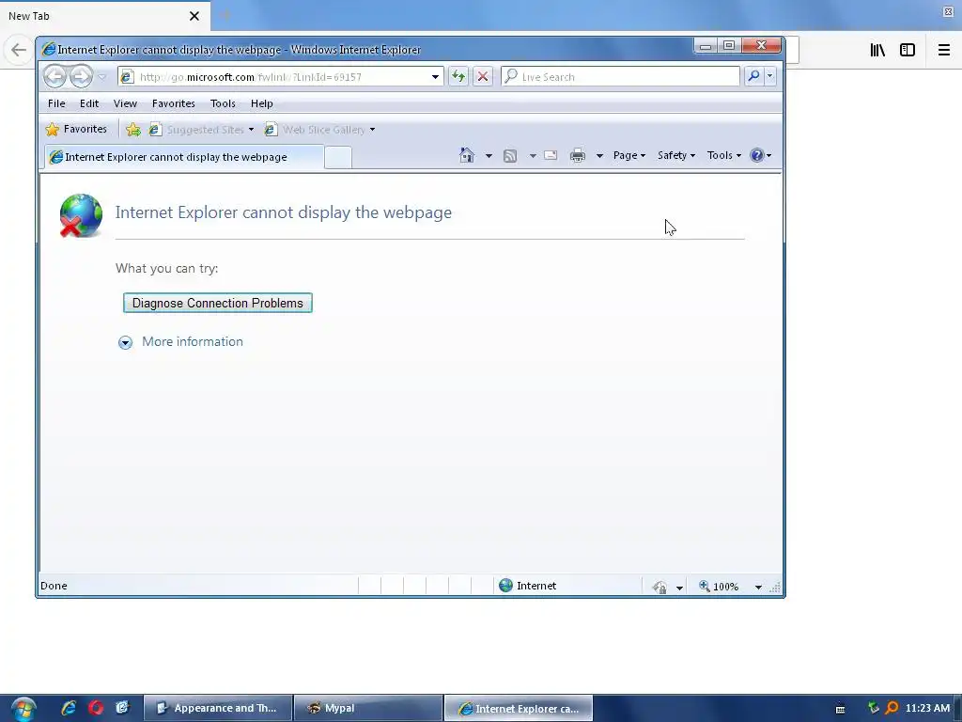
Task: Click the More information link text
Action: tap(193, 341)
